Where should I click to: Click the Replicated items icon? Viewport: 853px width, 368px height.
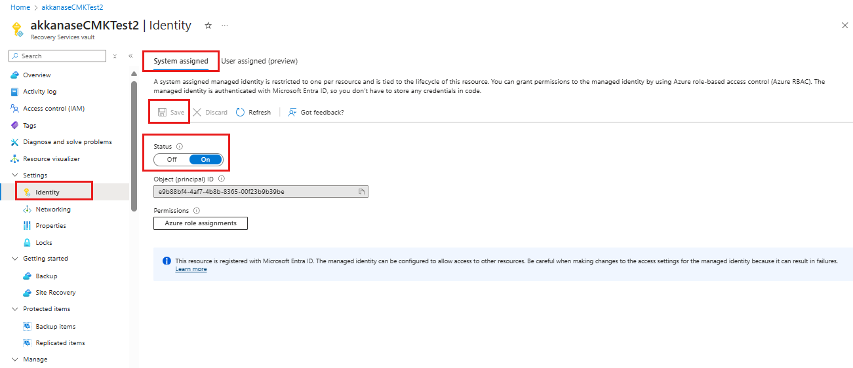coord(27,343)
